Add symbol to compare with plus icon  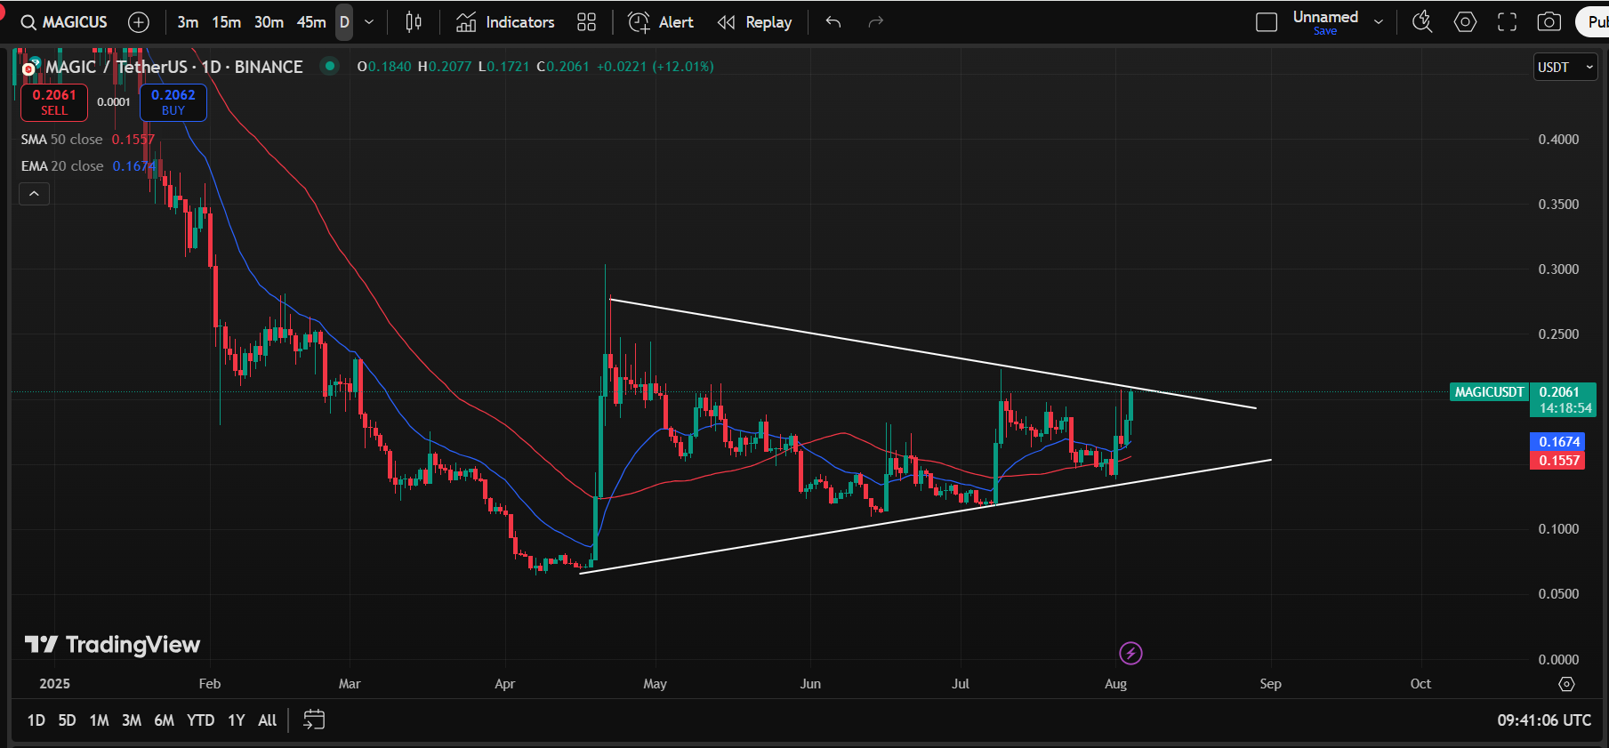139,22
